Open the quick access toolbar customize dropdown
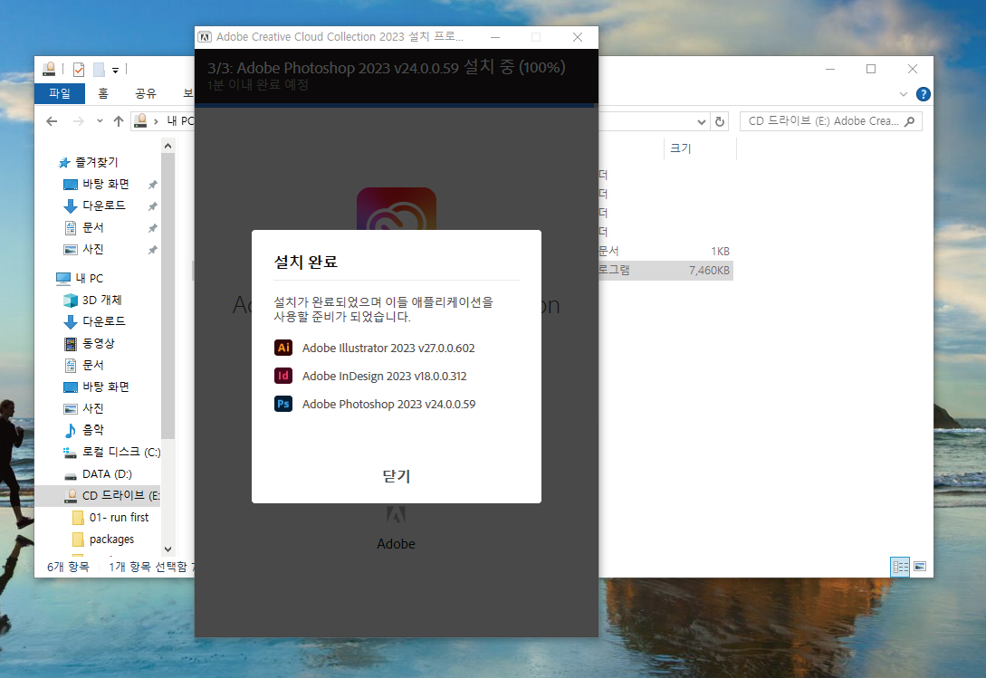Viewport: 986px width, 678px height. (115, 70)
